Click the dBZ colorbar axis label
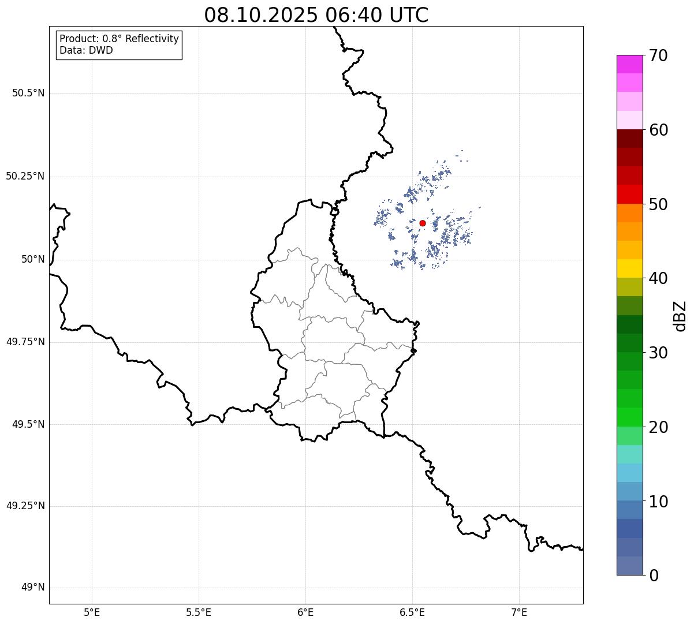The height and width of the screenshot is (624, 694). (680, 316)
